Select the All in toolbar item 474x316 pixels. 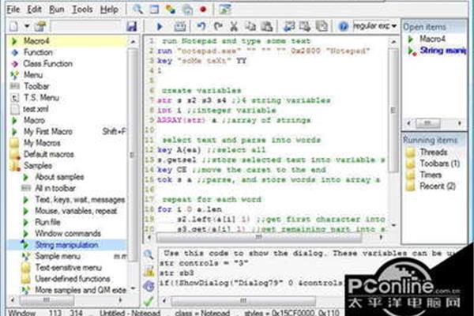55,188
